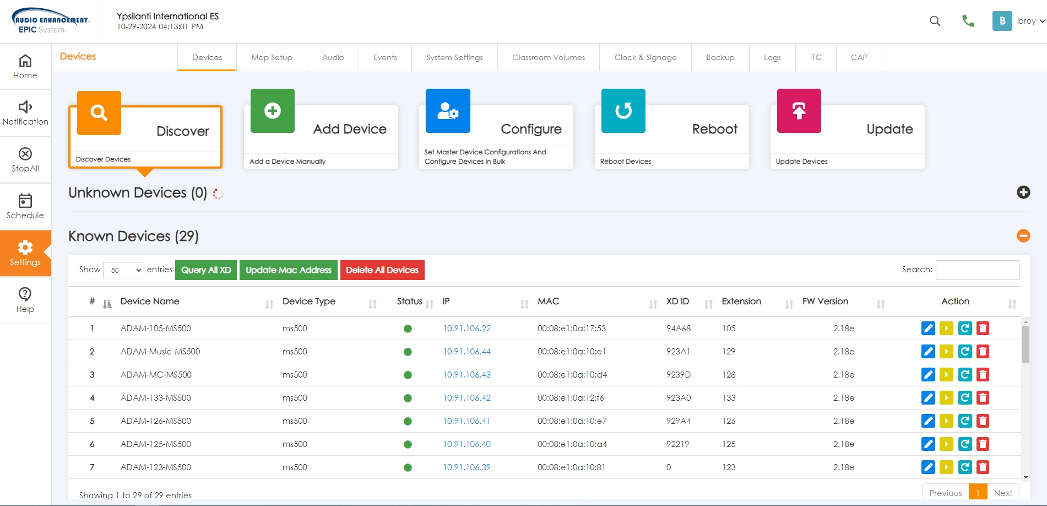This screenshot has height=506, width=1047.
Task: Open the Show entries dropdown
Action: (124, 270)
